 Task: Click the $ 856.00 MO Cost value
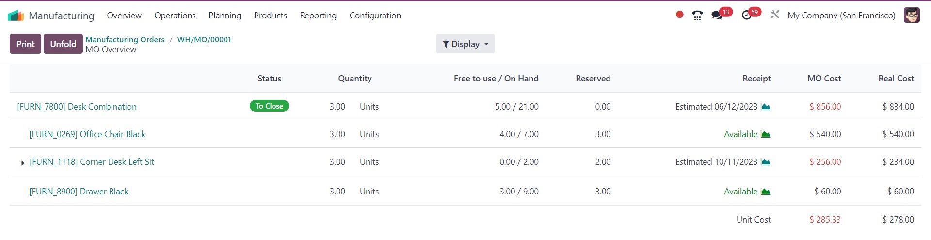pyautogui.click(x=825, y=107)
